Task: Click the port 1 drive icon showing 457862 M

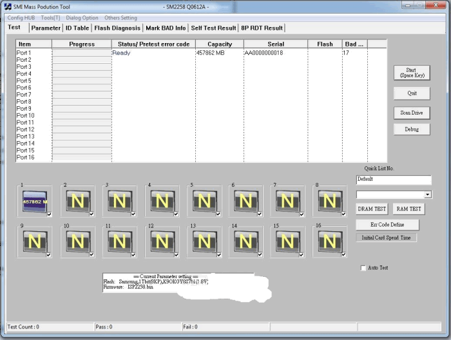Action: tap(34, 202)
